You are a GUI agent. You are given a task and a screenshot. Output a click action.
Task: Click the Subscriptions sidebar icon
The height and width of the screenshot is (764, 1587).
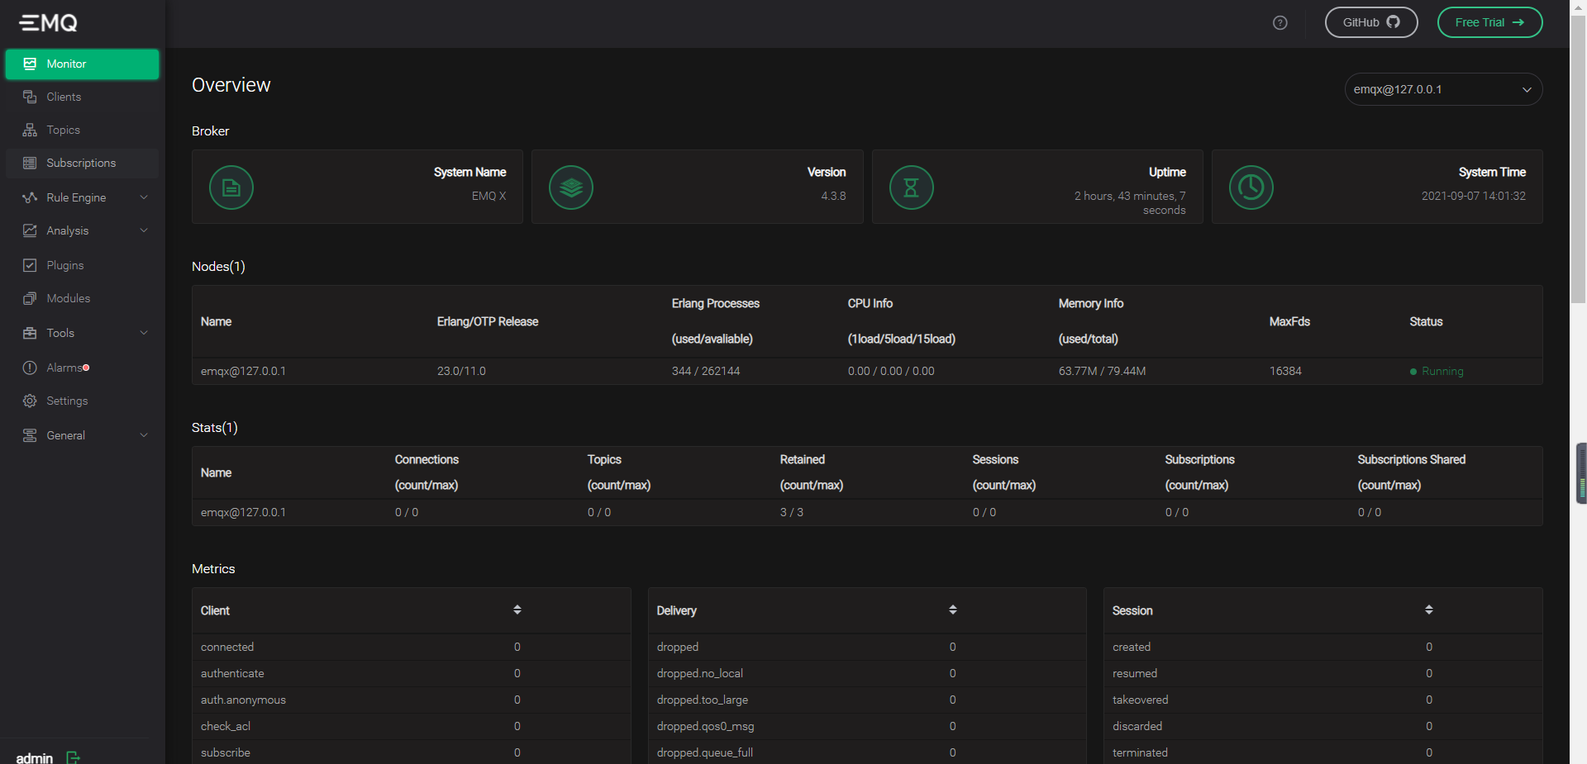(30, 163)
